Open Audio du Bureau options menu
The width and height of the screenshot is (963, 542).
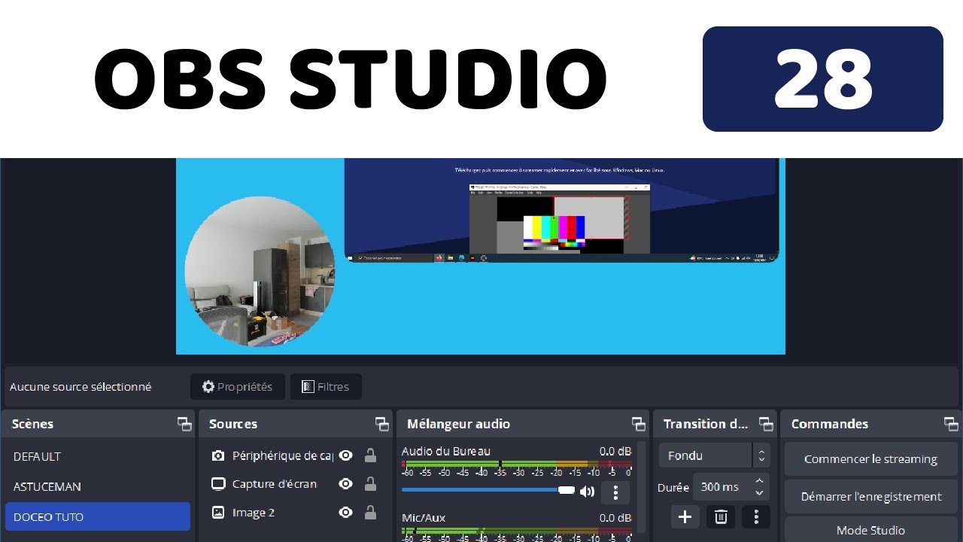(615, 492)
